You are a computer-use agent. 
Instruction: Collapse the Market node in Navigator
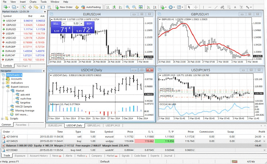(x=8, y=91)
